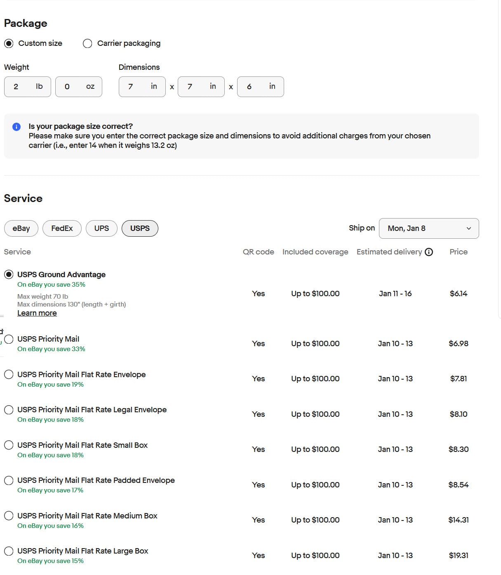
Task: Click 'On eBay you save 35%' text
Action: click(x=51, y=285)
